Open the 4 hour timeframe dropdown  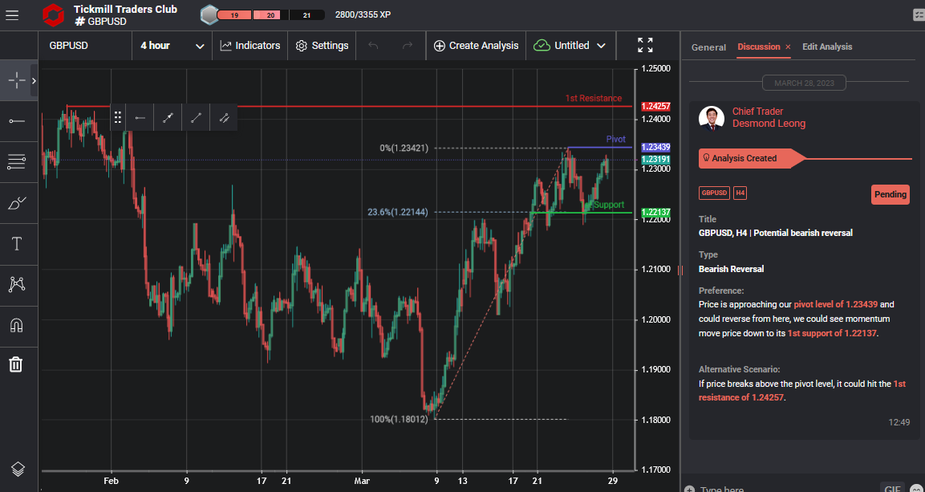coord(172,46)
